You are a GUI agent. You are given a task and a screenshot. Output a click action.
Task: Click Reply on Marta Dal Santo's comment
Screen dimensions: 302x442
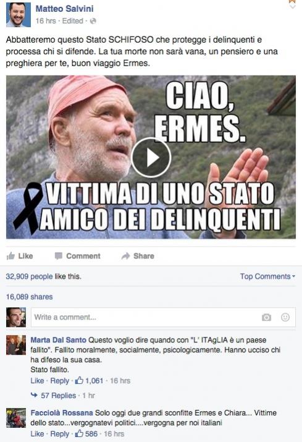[59, 381]
